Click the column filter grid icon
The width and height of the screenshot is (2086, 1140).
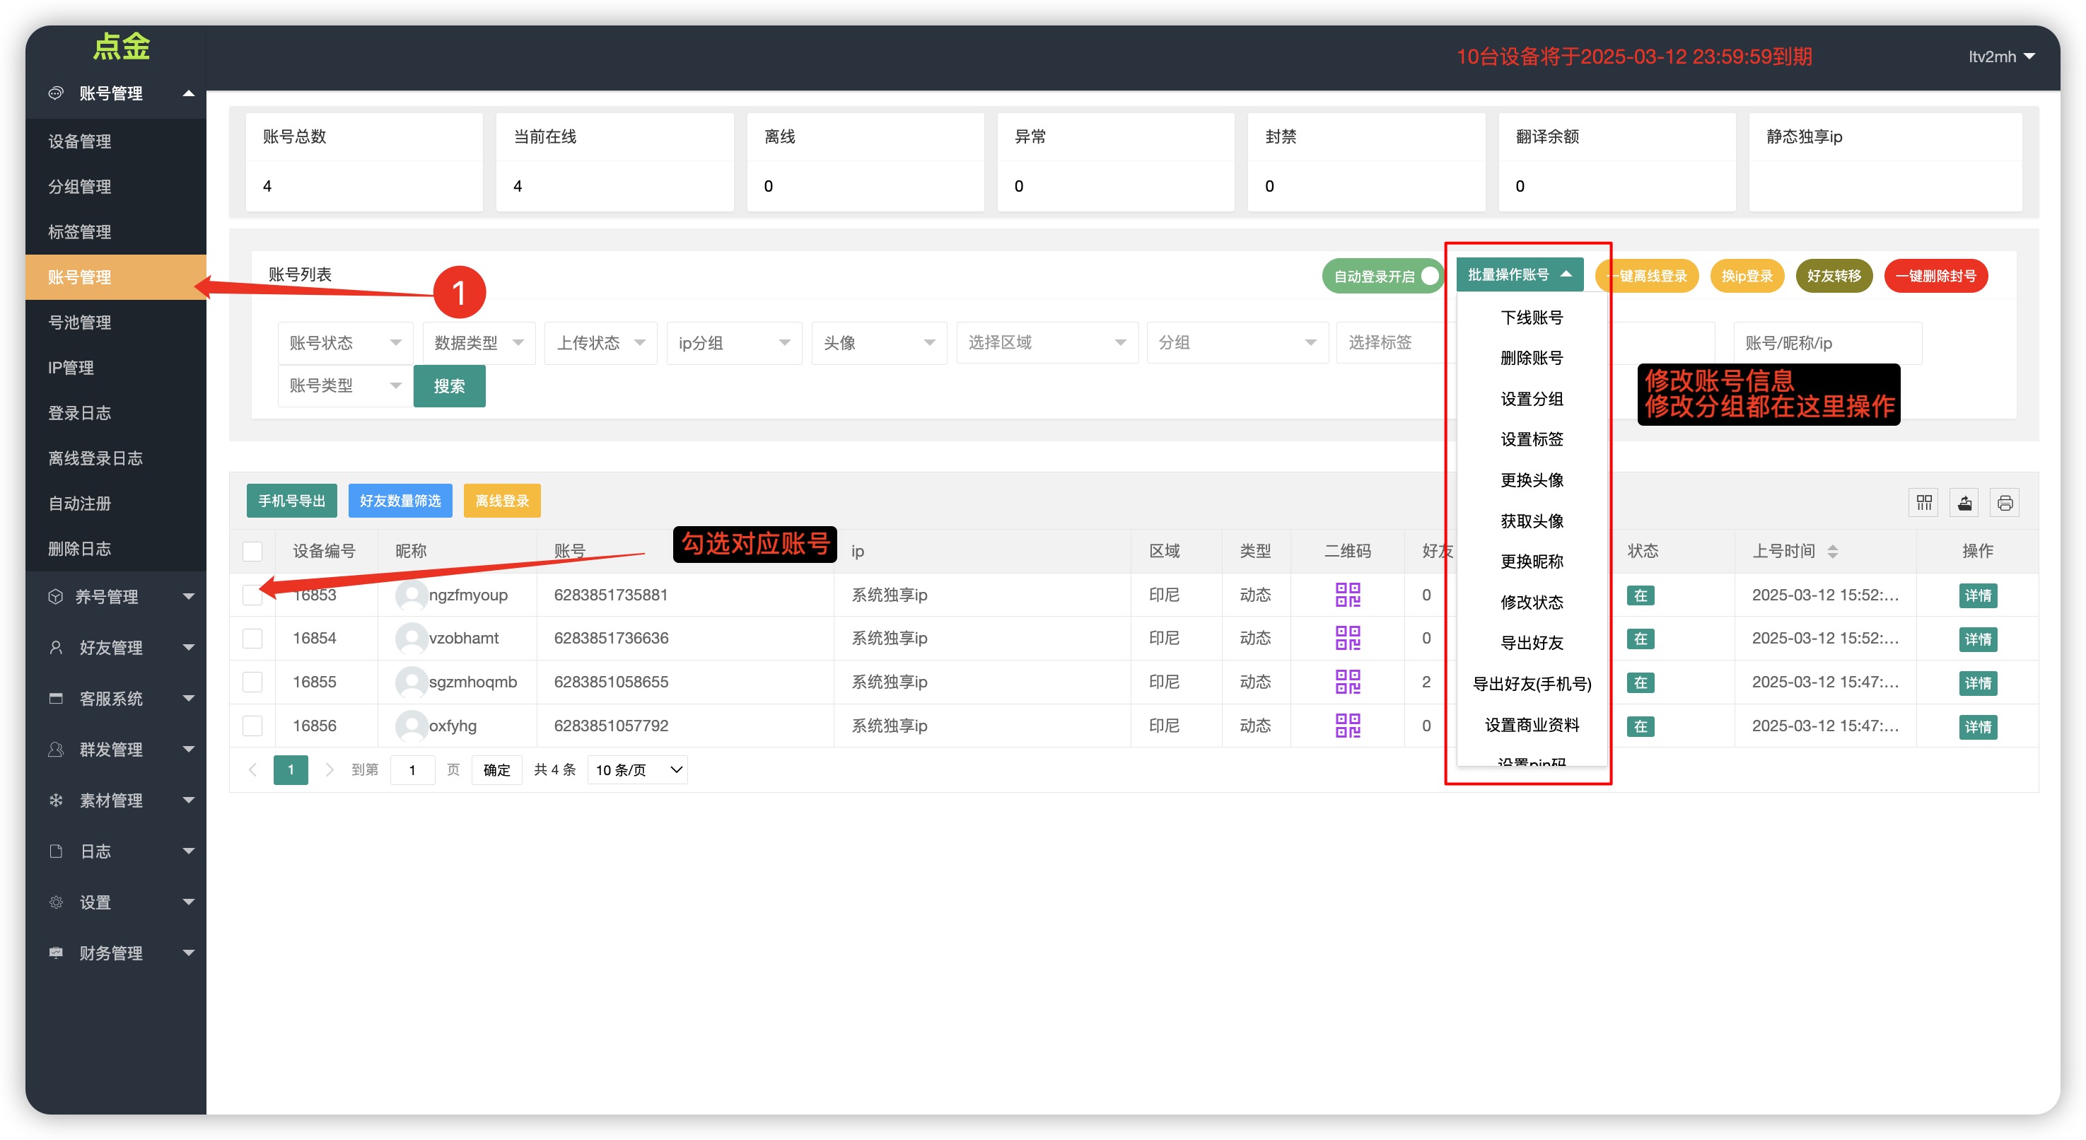pos(1924,503)
